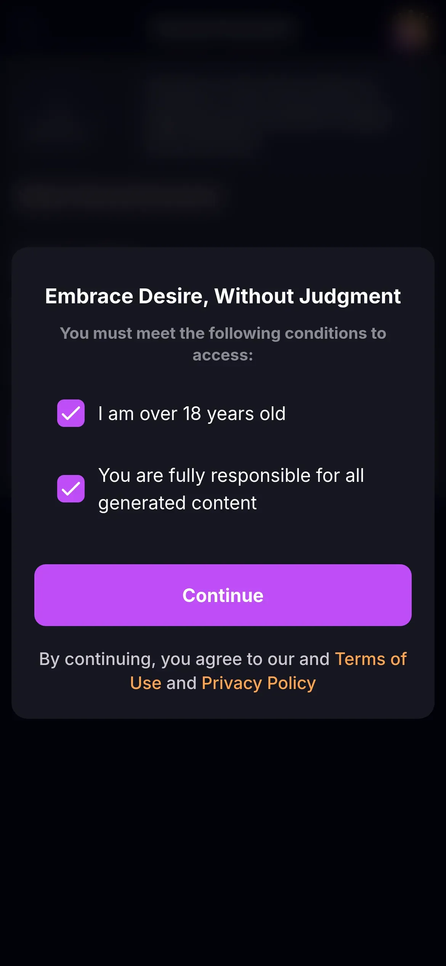Viewport: 446px width, 966px height.
Task: Click the "fully responsible for all generated content" label
Action: coord(231,489)
